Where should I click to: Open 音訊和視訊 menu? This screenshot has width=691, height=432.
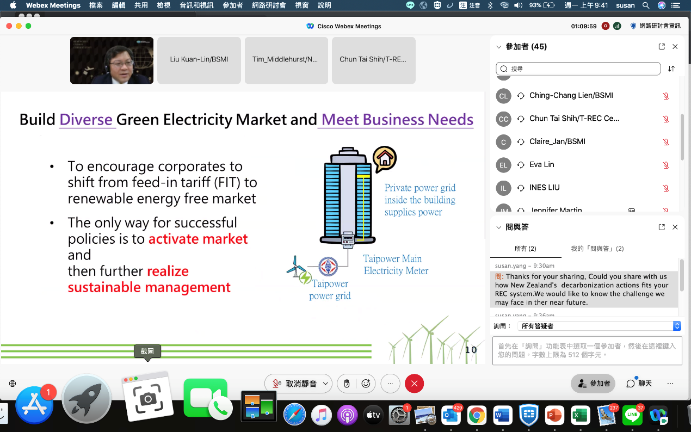(197, 5)
